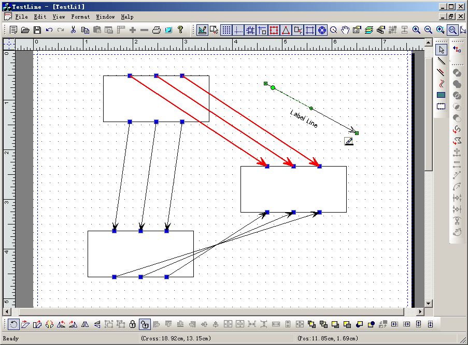Click the New document icon
Screen dimensions: 468x345
point(13,30)
